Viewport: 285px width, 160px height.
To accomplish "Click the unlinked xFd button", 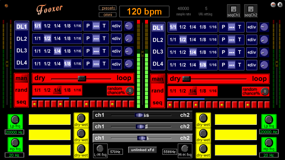I will [143, 150].
